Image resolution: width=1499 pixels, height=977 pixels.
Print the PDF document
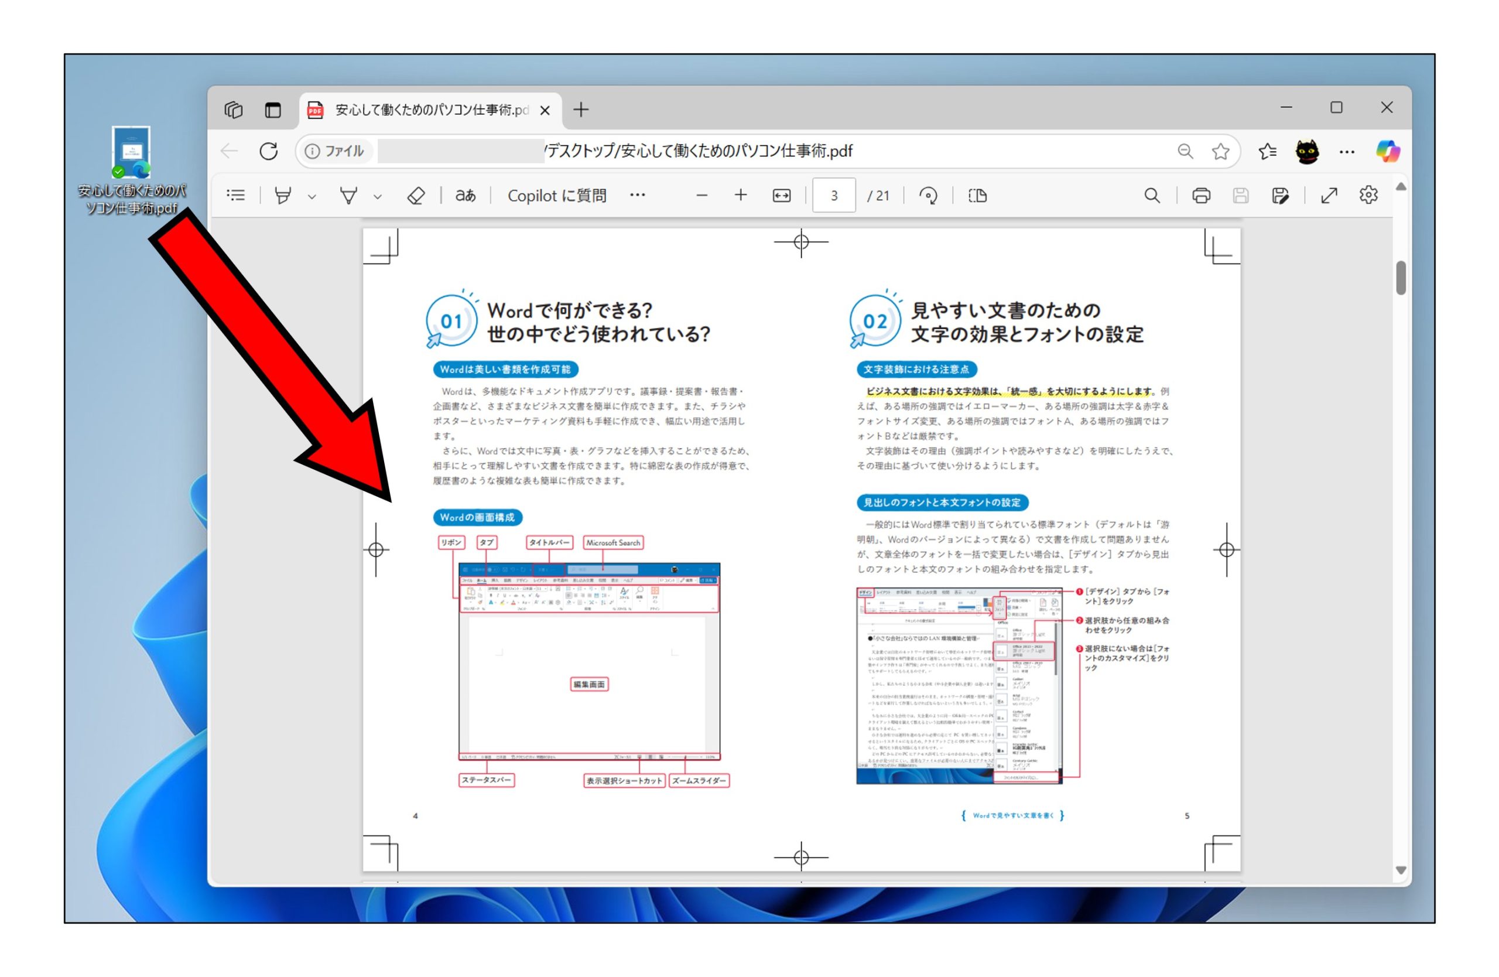(1201, 195)
